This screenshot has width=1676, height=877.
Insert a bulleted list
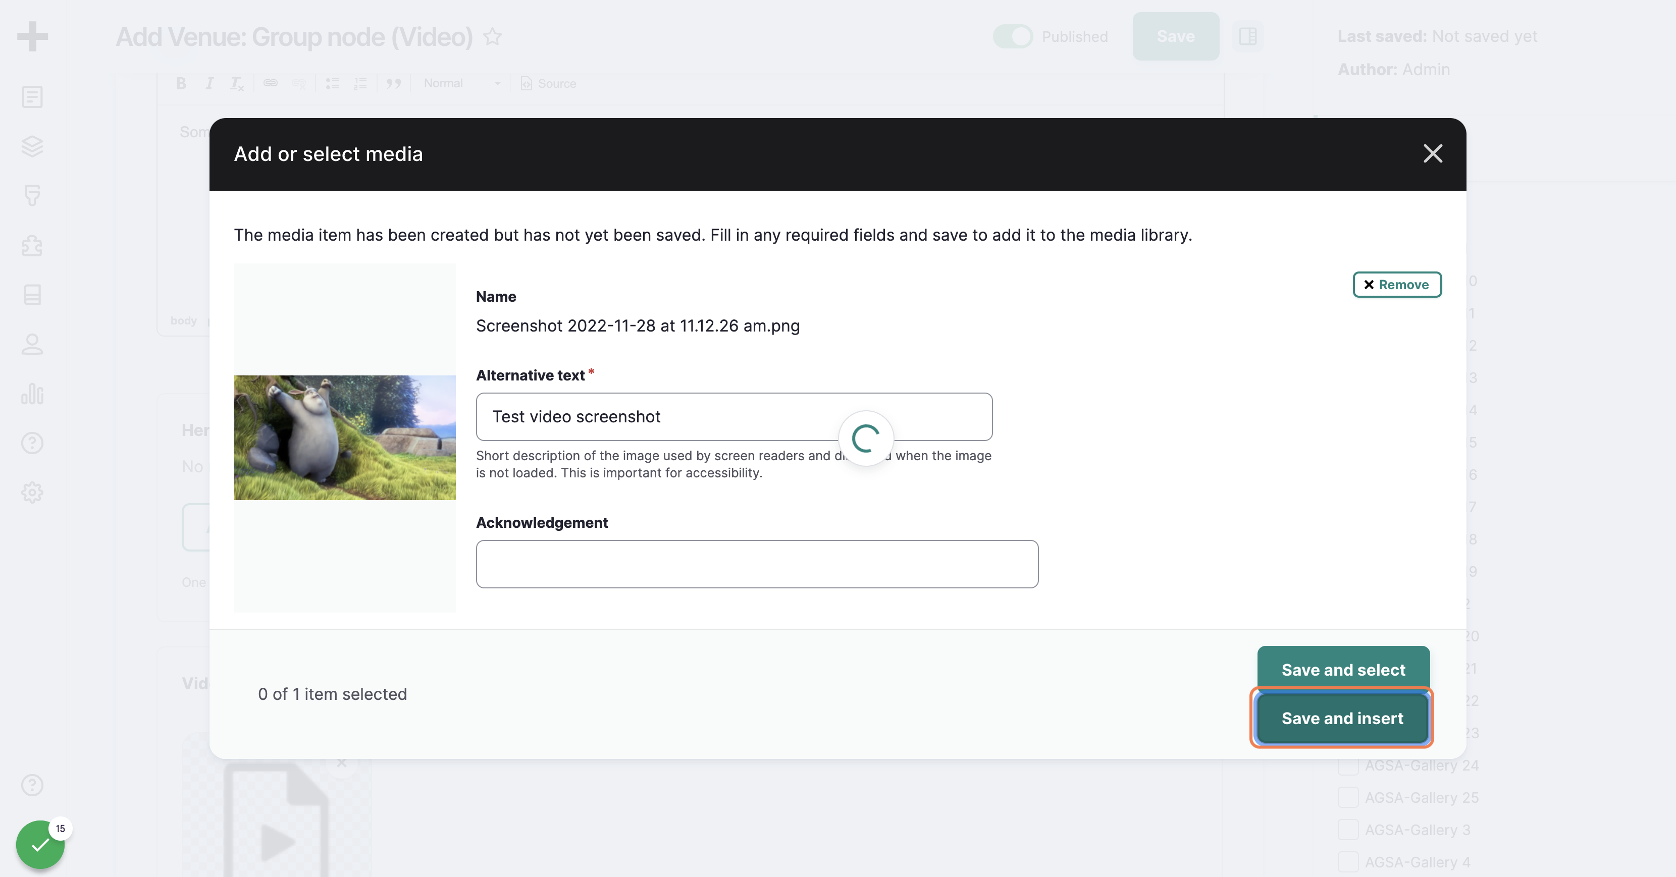point(333,83)
